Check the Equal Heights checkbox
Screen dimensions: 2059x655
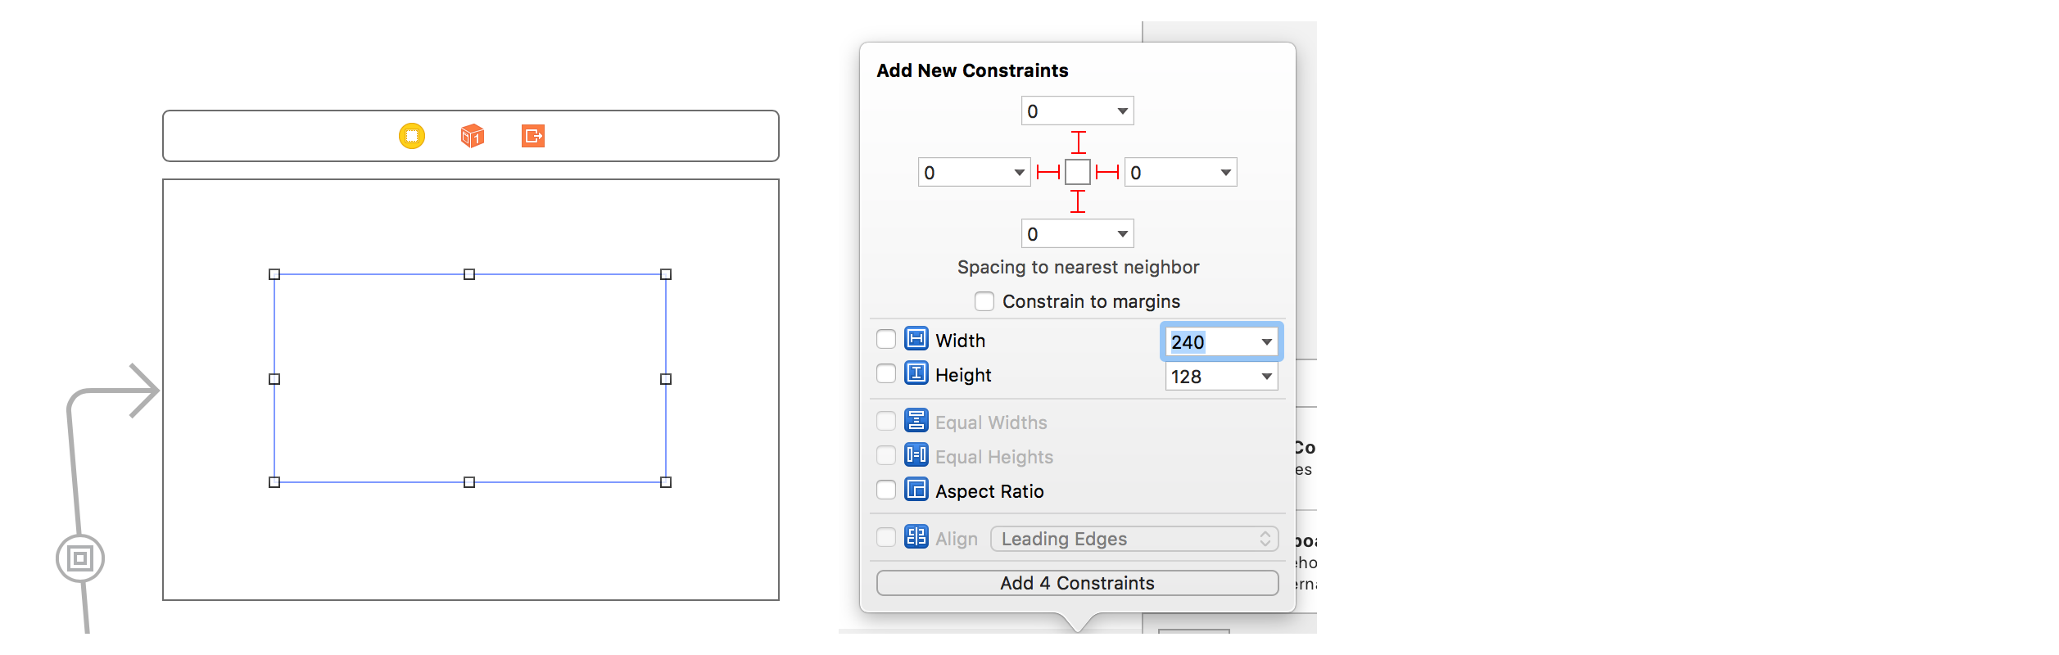pos(886,455)
